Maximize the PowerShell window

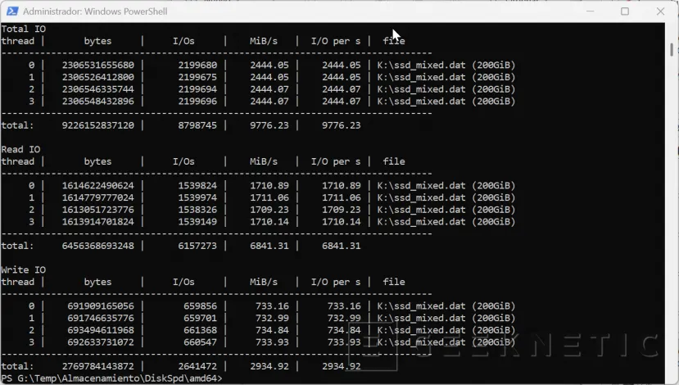(x=625, y=11)
